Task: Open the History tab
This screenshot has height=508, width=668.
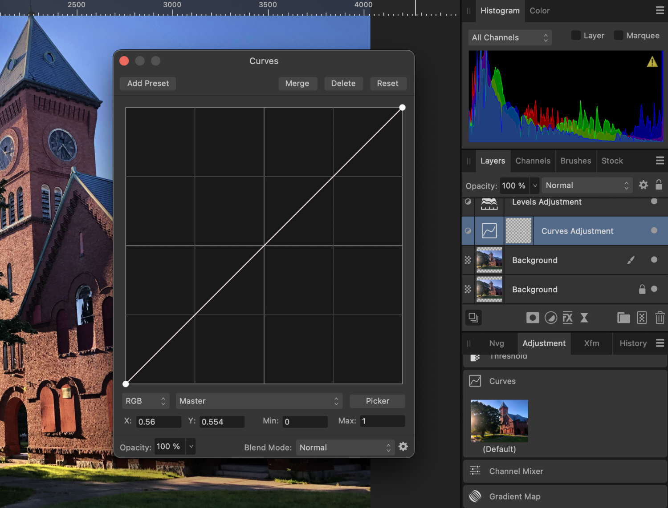Action: [x=633, y=343]
